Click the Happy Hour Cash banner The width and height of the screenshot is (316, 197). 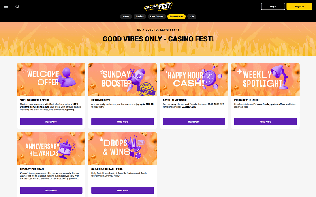194,80
